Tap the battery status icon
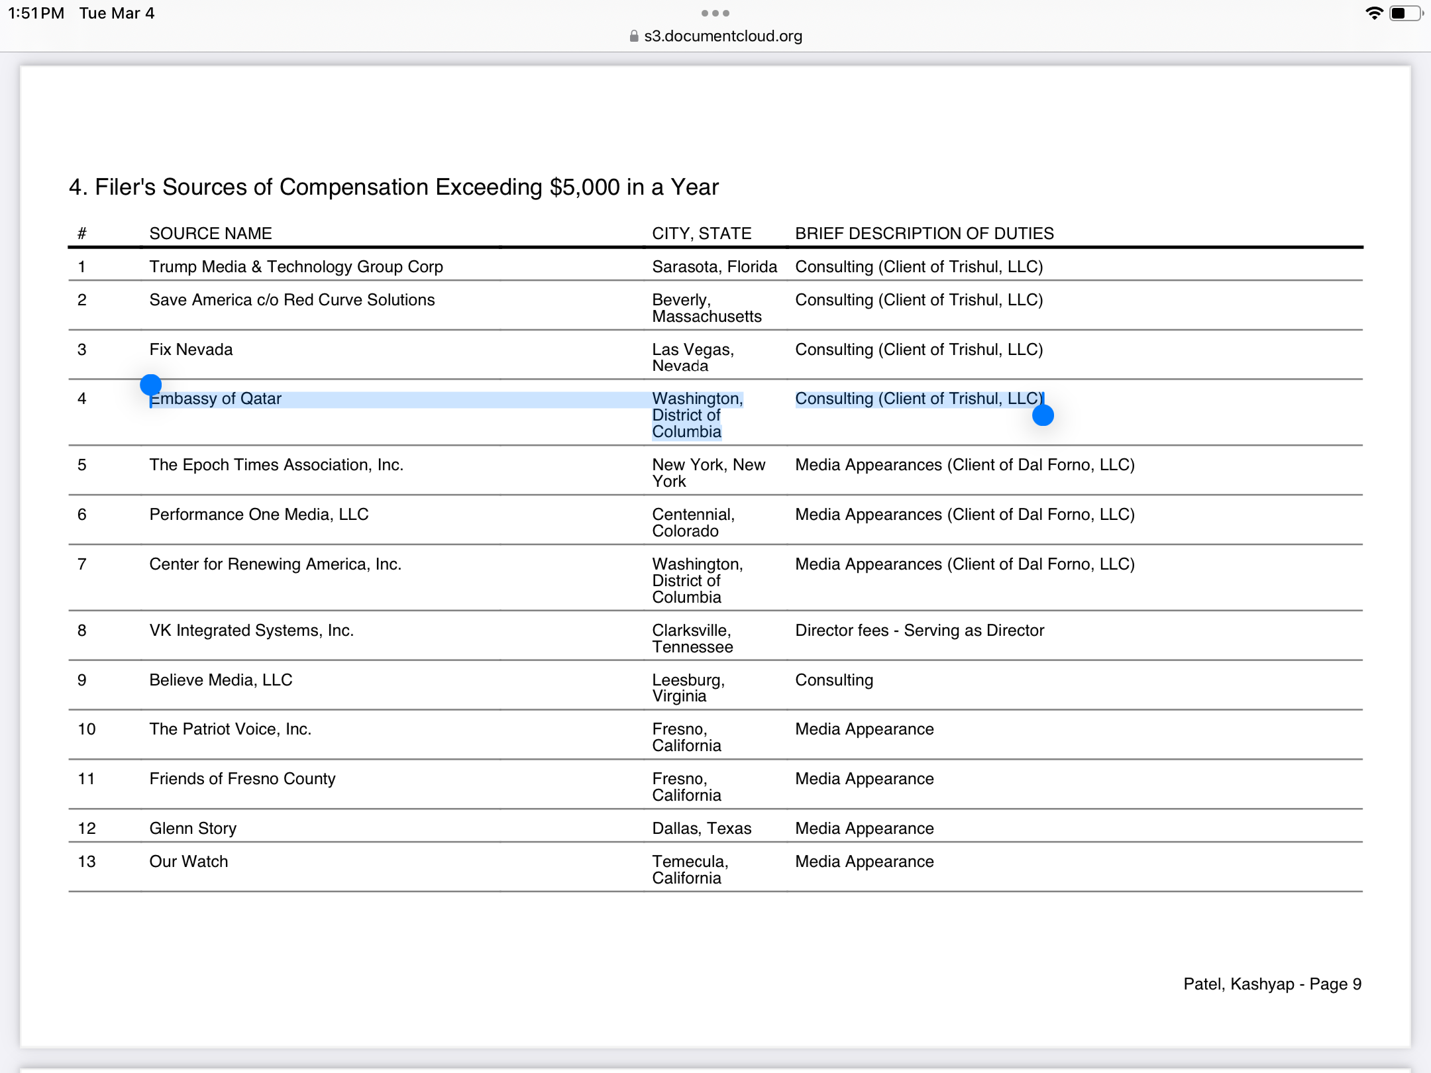This screenshot has height=1073, width=1431. click(1406, 13)
